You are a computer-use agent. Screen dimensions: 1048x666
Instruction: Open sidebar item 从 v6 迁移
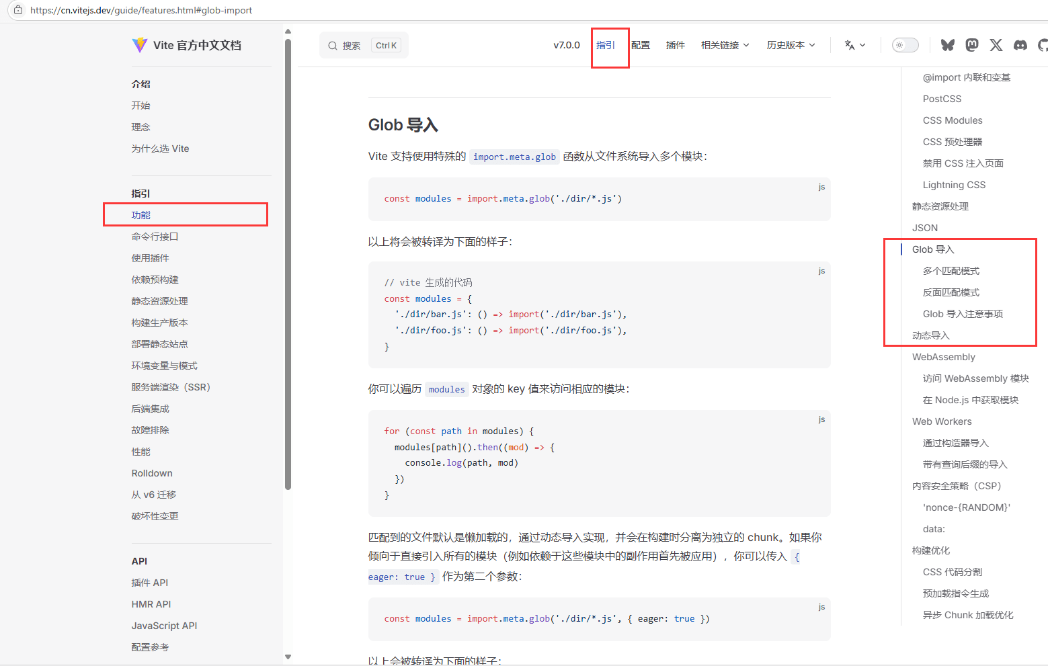[x=154, y=495]
